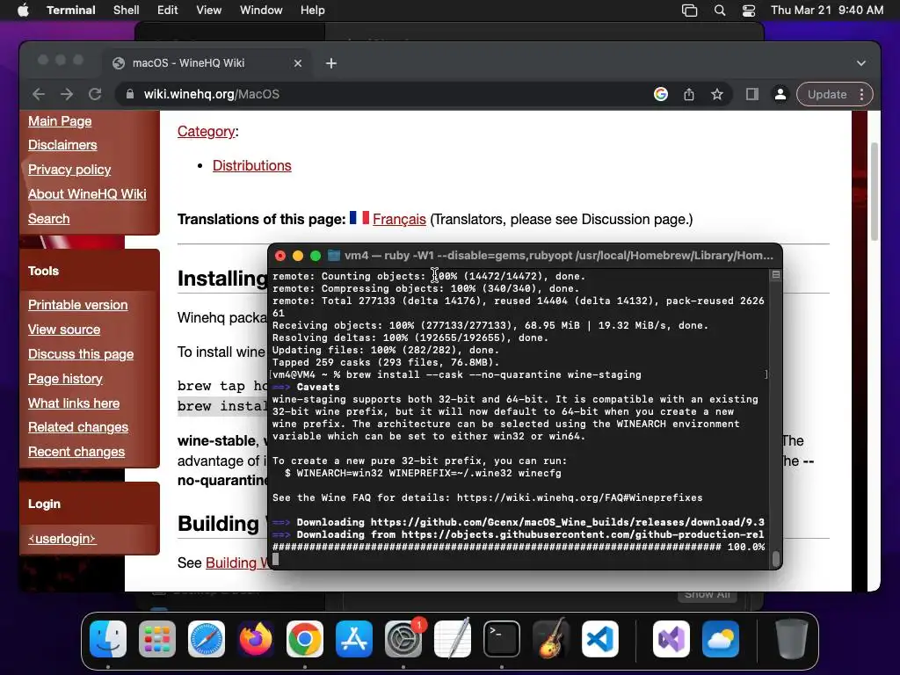900x675 pixels.
Task: Open Visual Studio Code in dock
Action: coord(600,639)
